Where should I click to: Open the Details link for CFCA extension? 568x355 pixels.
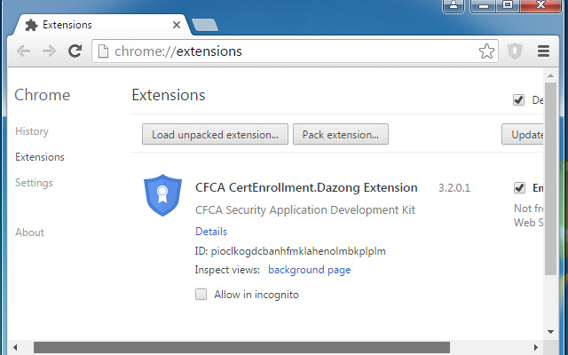(x=211, y=232)
